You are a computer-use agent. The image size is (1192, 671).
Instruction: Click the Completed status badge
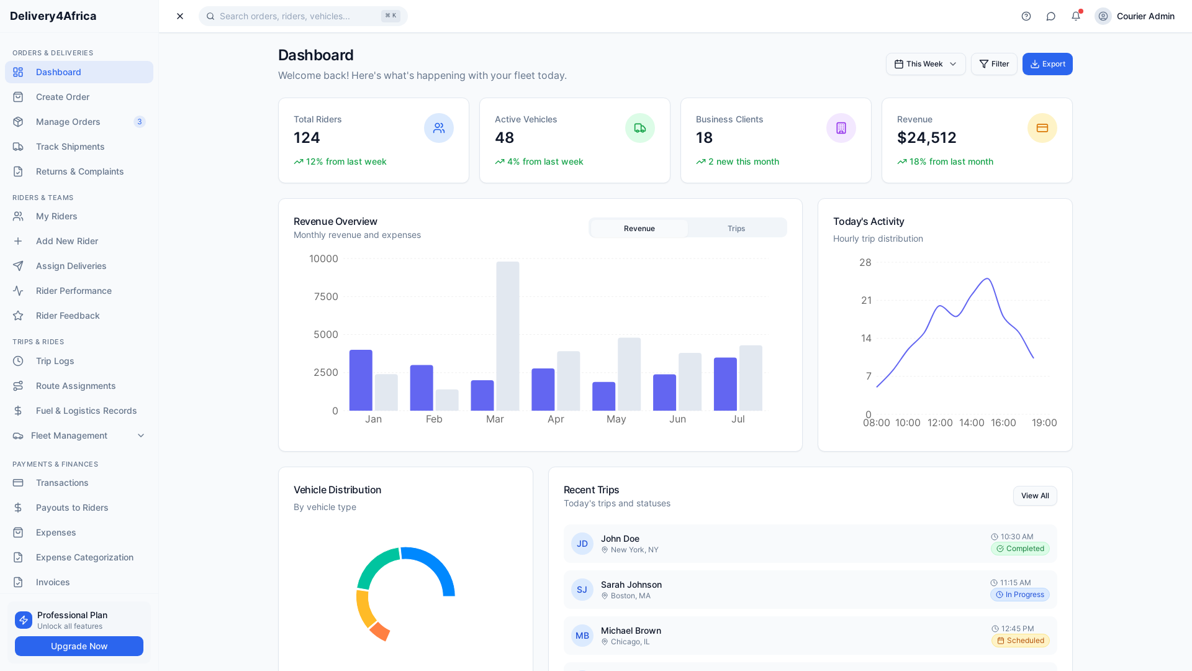point(1020,549)
